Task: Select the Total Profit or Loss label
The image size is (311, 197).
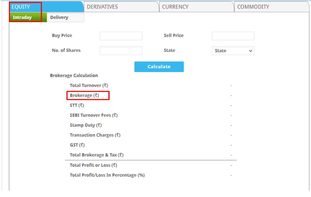Action: pyautogui.click(x=93, y=165)
